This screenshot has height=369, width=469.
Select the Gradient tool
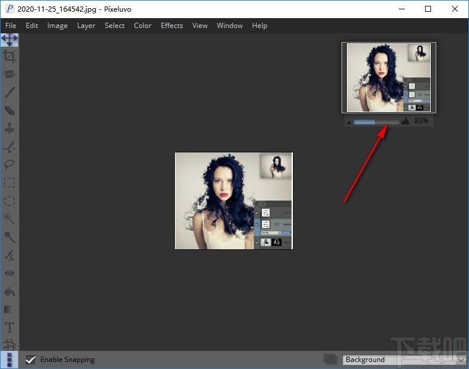coord(9,309)
